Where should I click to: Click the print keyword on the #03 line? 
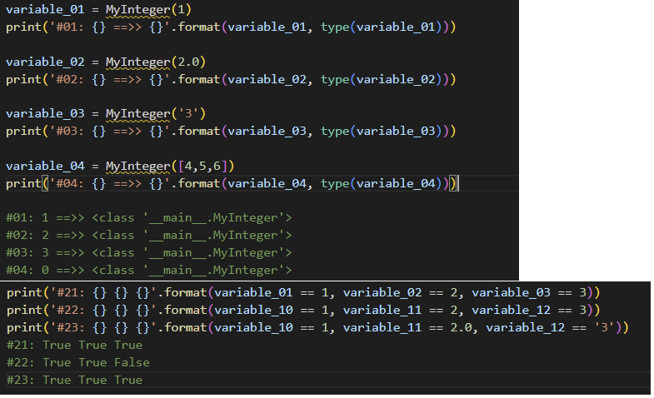tap(22, 131)
